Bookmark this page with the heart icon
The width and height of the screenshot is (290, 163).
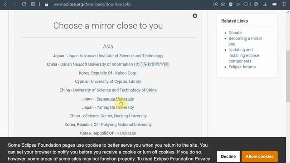pyautogui.click(x=246, y=4)
